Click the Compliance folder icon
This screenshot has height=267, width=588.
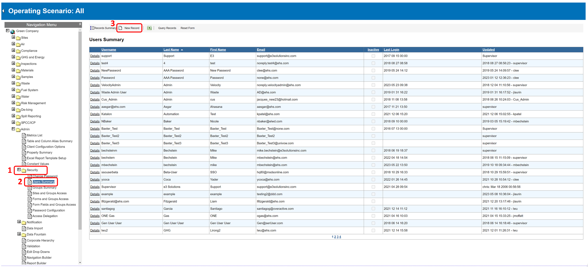tap(18, 51)
